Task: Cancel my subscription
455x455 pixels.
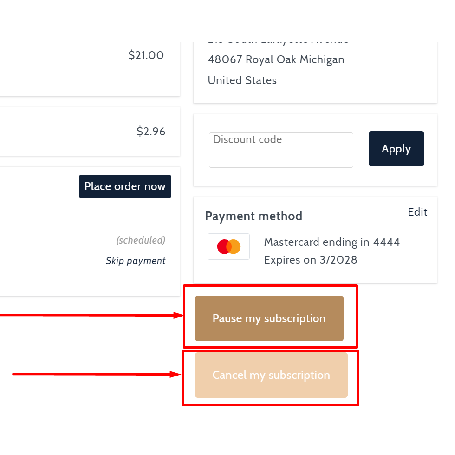Action: tap(271, 375)
